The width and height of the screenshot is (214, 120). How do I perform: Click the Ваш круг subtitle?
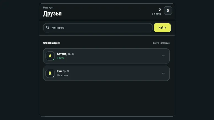click(48, 7)
